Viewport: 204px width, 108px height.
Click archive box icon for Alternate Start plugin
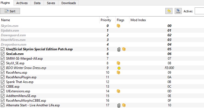tap(124, 105)
